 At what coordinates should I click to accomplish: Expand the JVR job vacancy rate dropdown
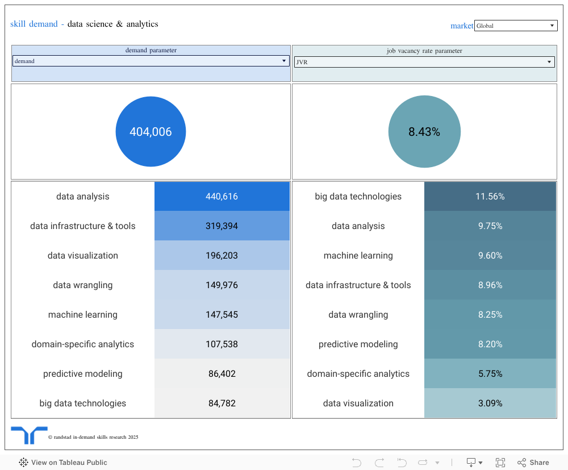coord(424,62)
